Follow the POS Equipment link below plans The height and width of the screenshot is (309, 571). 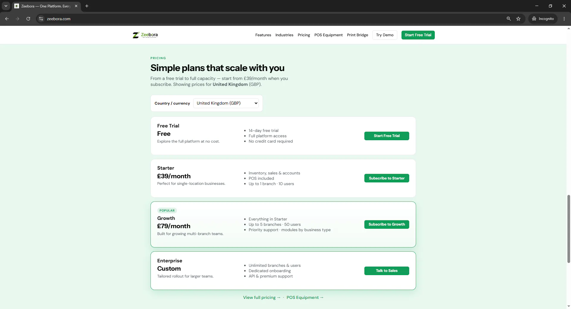point(305,297)
